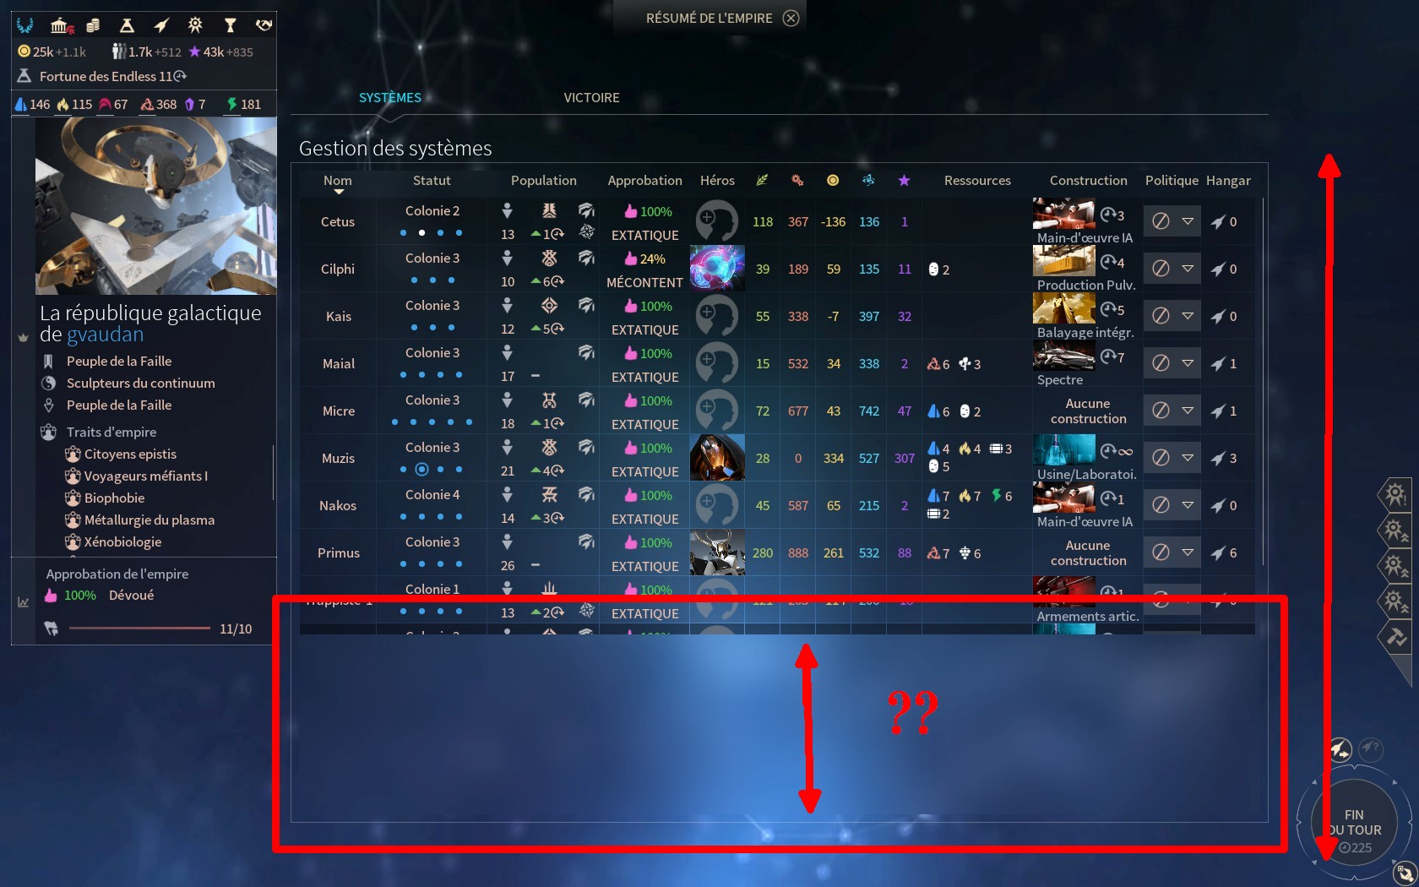Open the diplomacy handshake icon in toolbar

[x=264, y=25]
